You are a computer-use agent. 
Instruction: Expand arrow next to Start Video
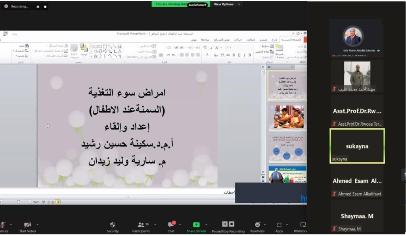point(37,224)
